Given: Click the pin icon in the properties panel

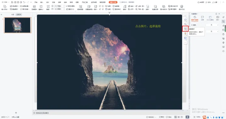Looking at the screenshot, I should click(x=216, y=14).
